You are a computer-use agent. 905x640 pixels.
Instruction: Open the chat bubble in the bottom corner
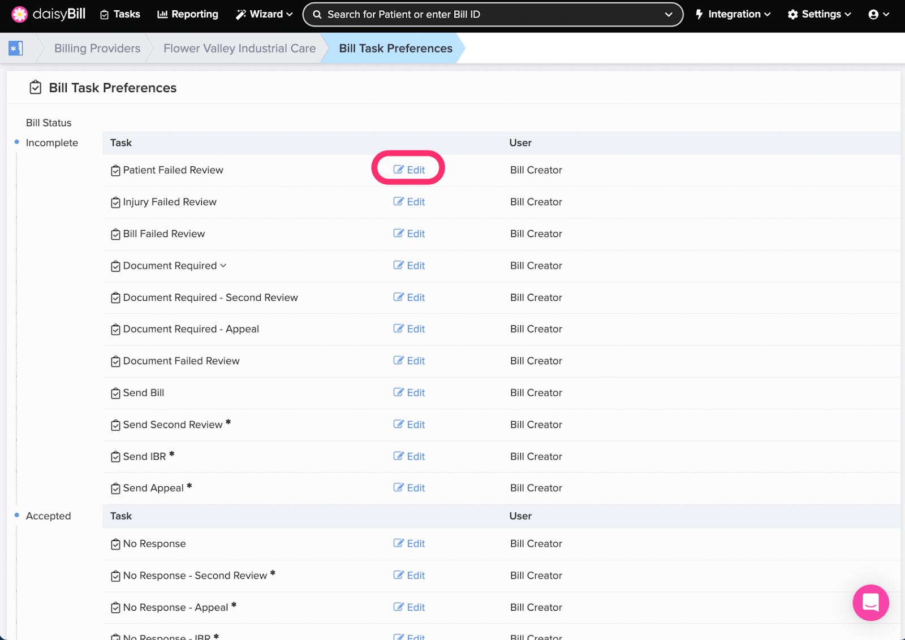(x=870, y=603)
